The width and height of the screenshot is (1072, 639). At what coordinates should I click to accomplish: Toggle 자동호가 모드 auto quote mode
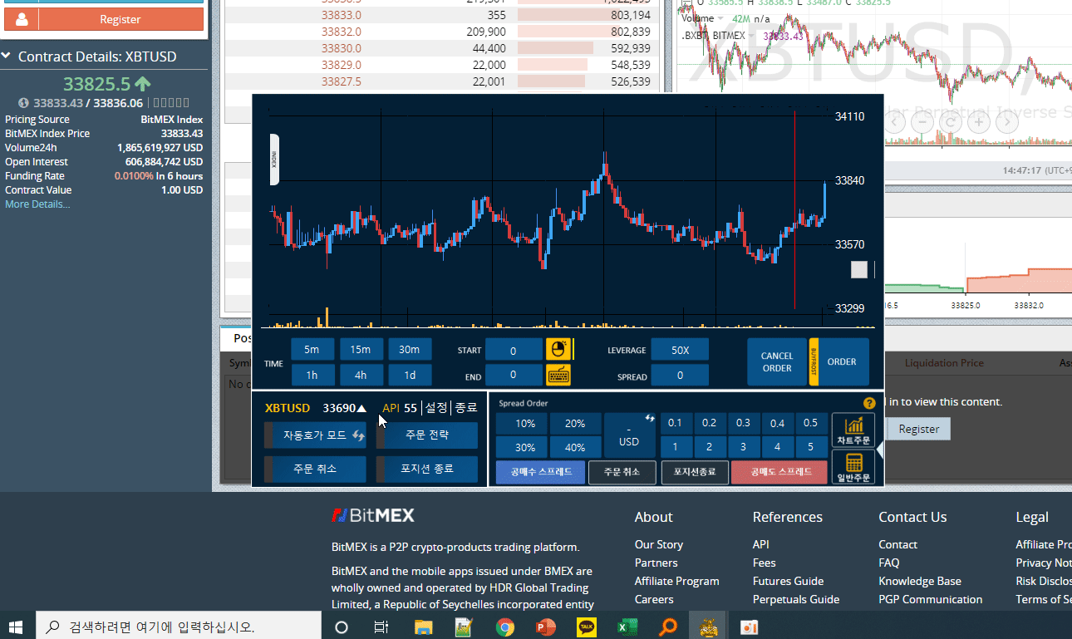click(x=315, y=435)
